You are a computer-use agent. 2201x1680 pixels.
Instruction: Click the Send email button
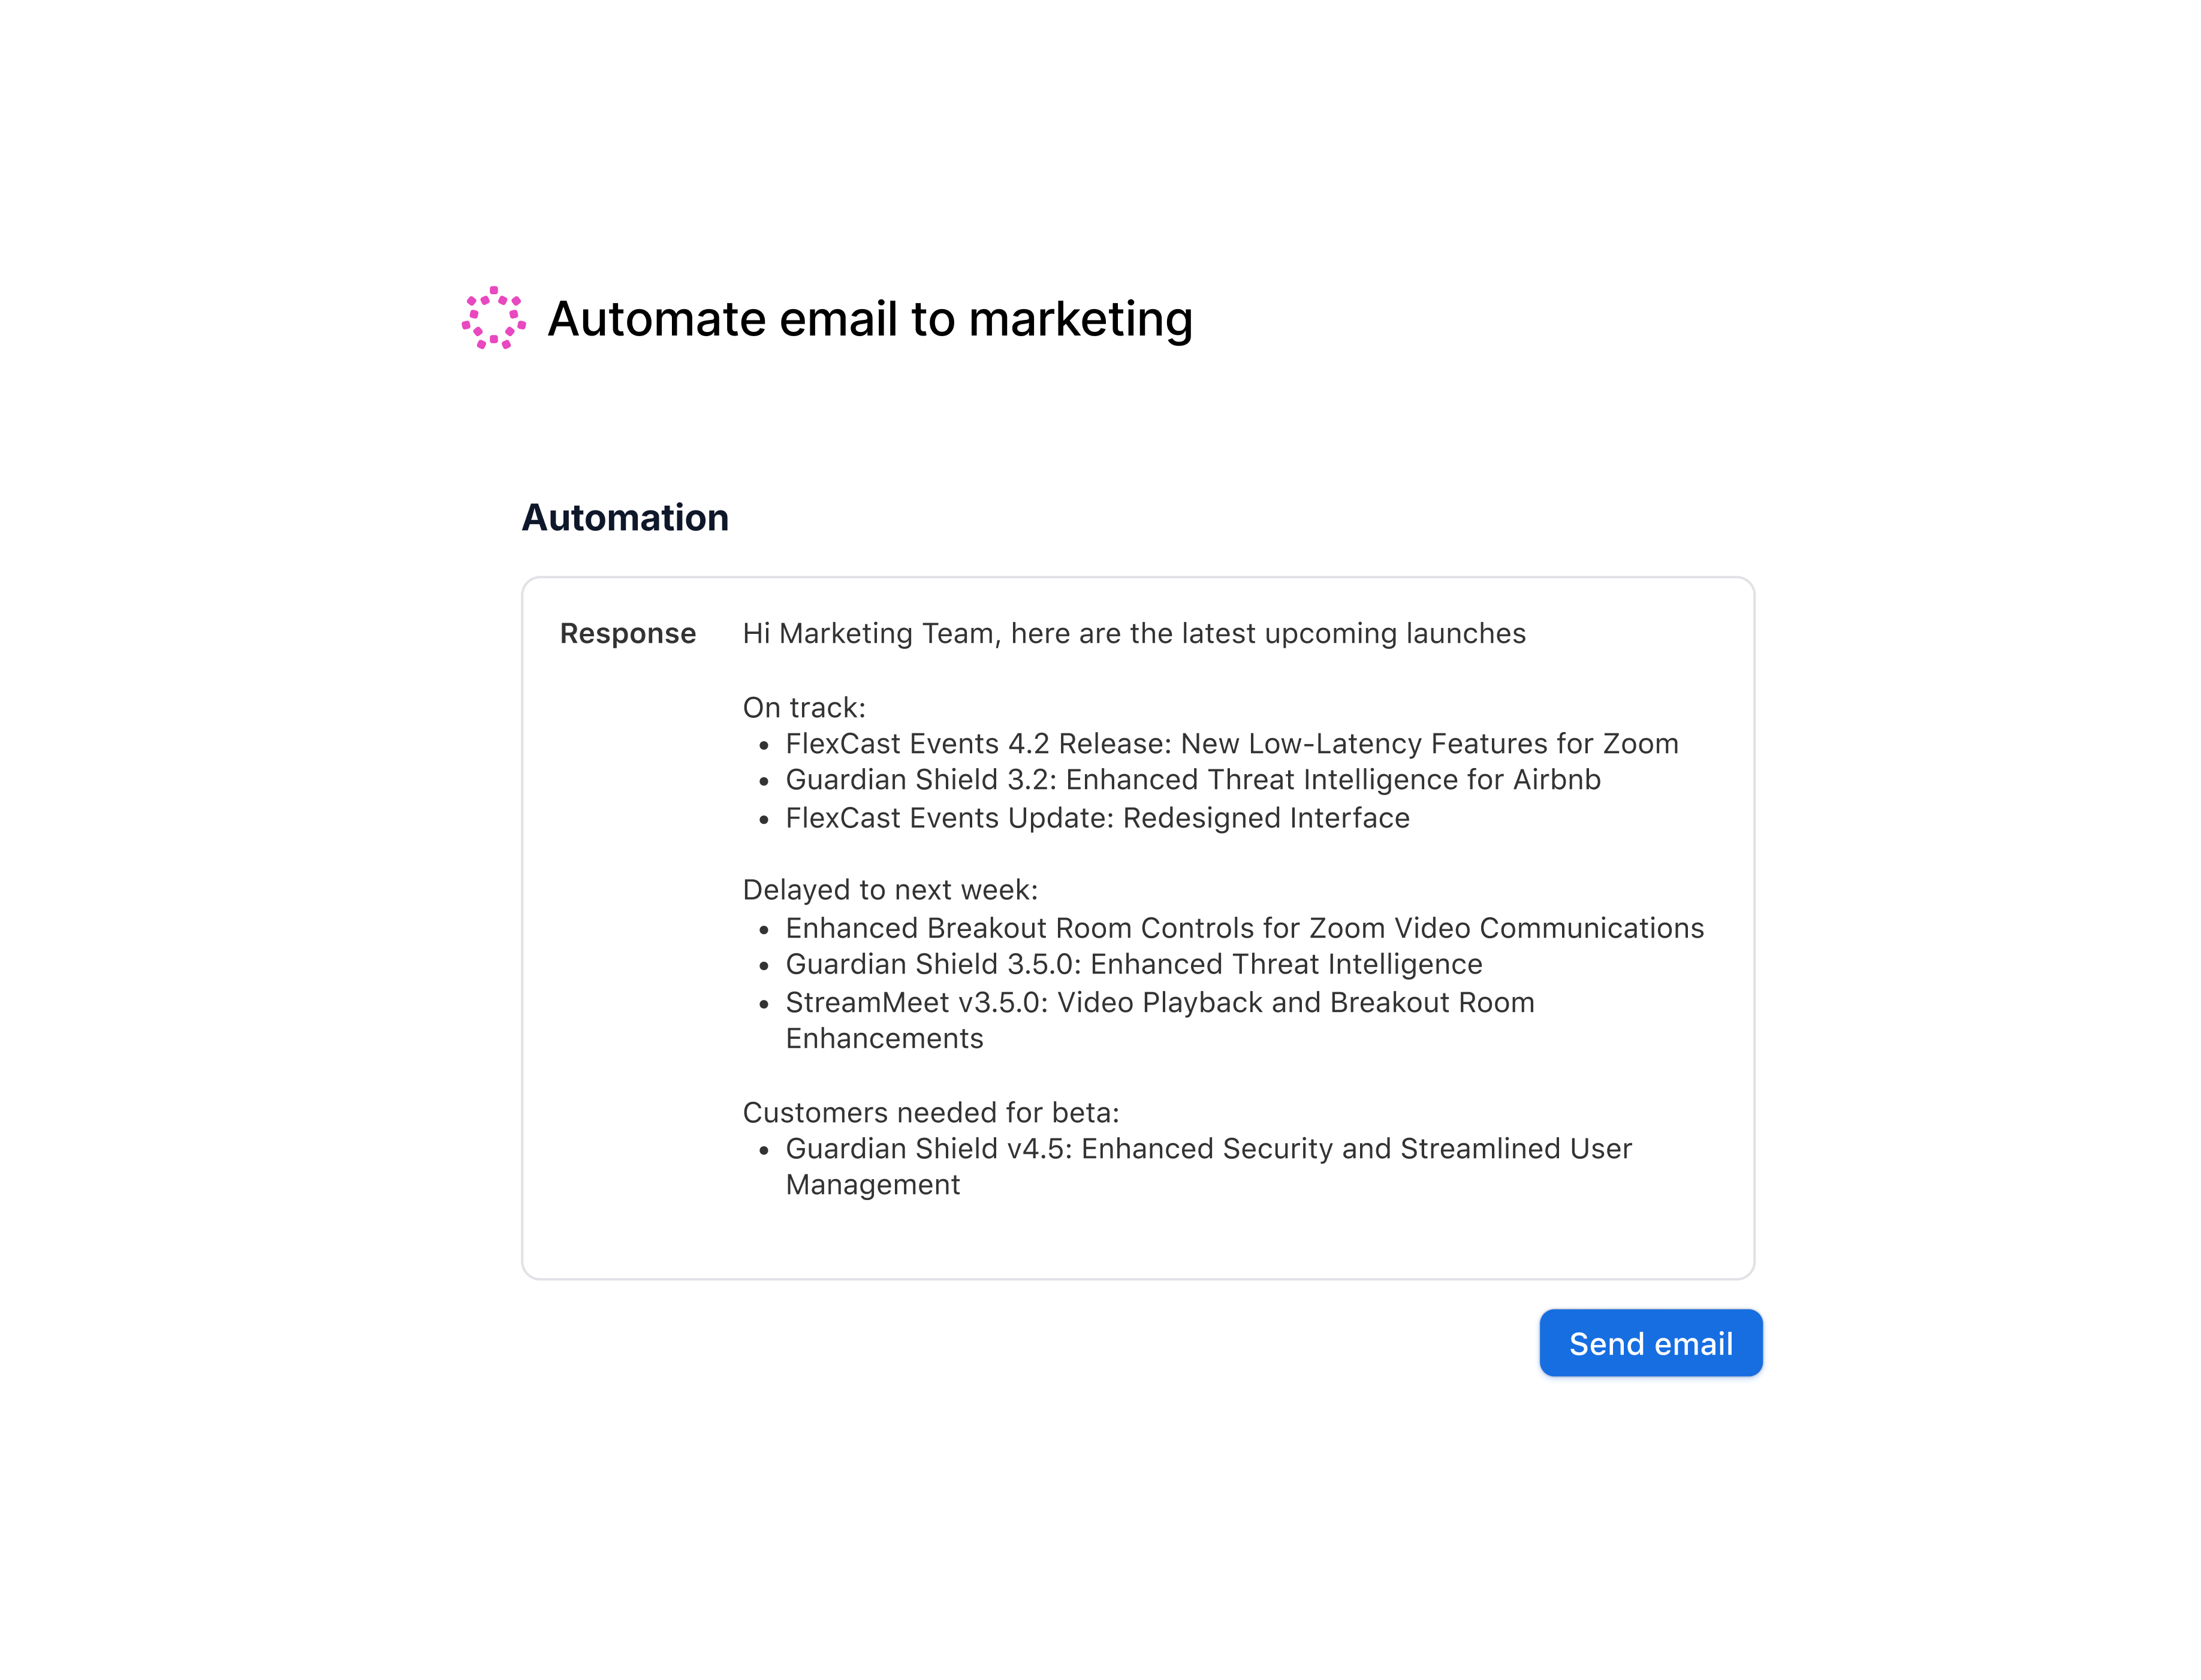click(1651, 1343)
